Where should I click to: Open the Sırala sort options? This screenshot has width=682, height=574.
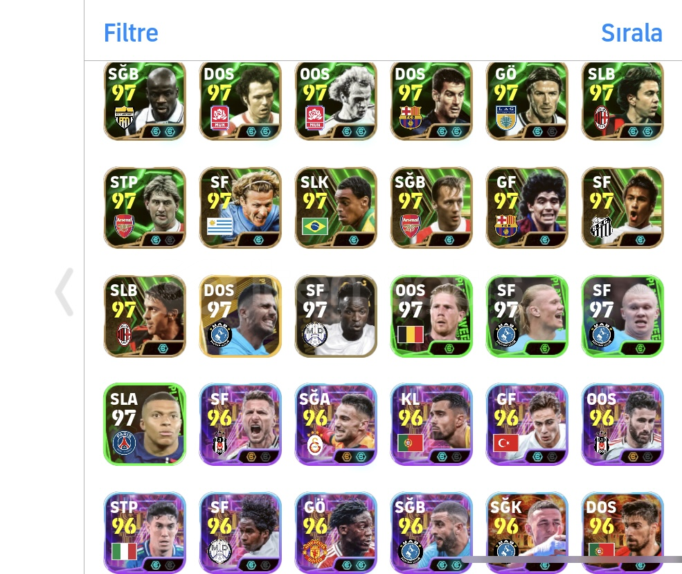coord(631,33)
